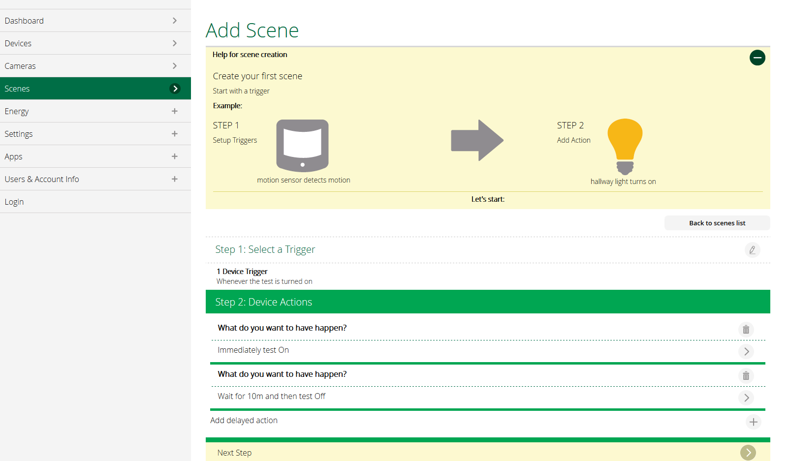Click the Next Step arrow icon
Viewport: 789px width, 461px height.
748,453
